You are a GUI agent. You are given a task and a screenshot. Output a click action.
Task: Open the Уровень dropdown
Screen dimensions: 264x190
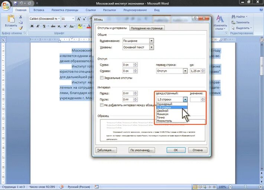click(x=151, y=47)
